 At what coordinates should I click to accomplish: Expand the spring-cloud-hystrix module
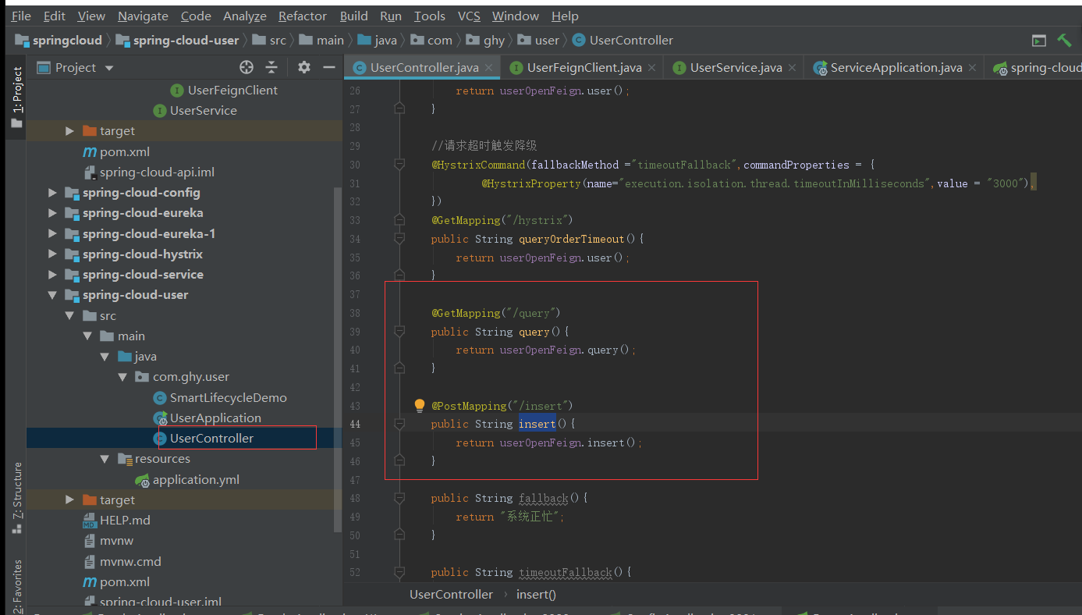[52, 254]
